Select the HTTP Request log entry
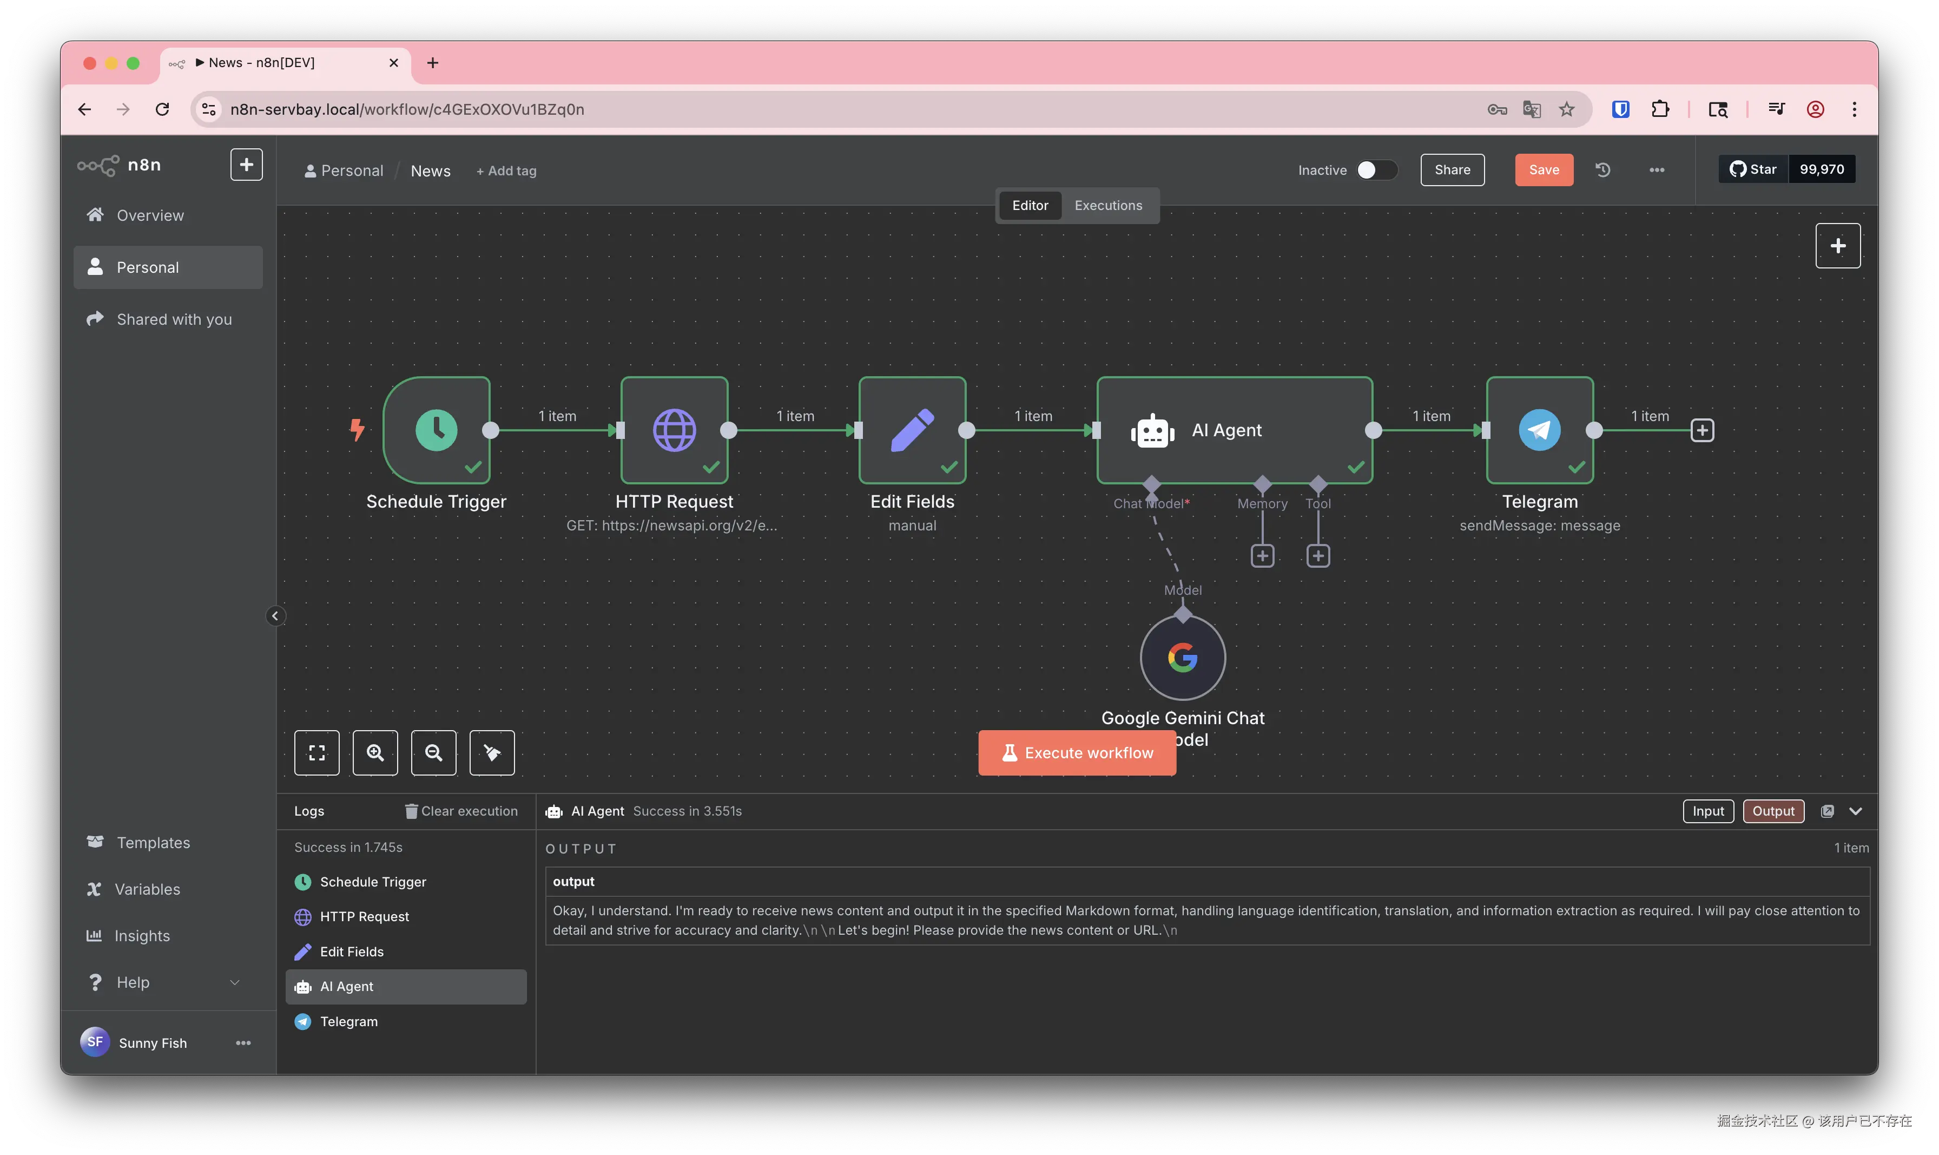The height and width of the screenshot is (1155, 1939). (364, 917)
